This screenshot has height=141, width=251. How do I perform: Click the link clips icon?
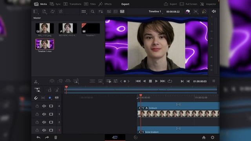point(61,11)
